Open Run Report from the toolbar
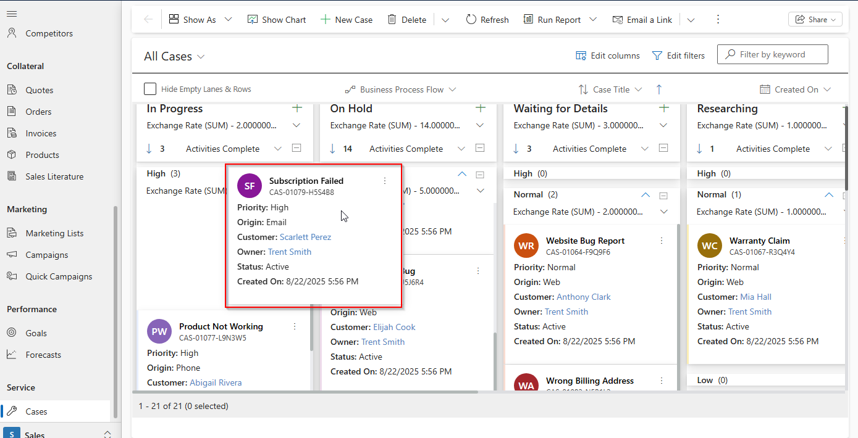 tap(553, 19)
